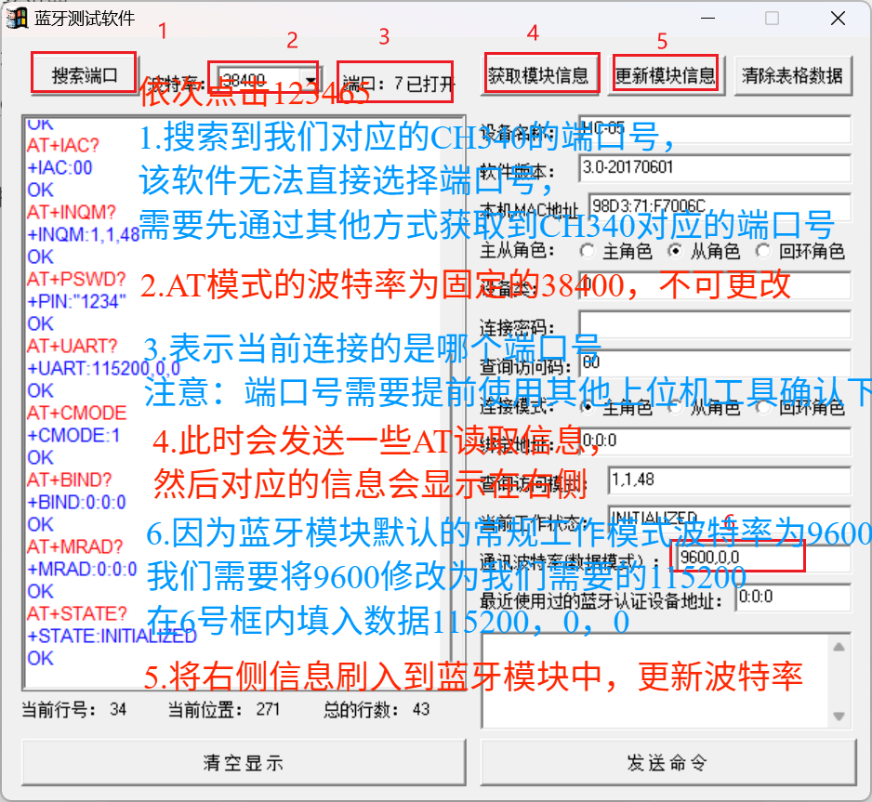
Task: Click the log line AT+BIND?
Action: click(69, 480)
